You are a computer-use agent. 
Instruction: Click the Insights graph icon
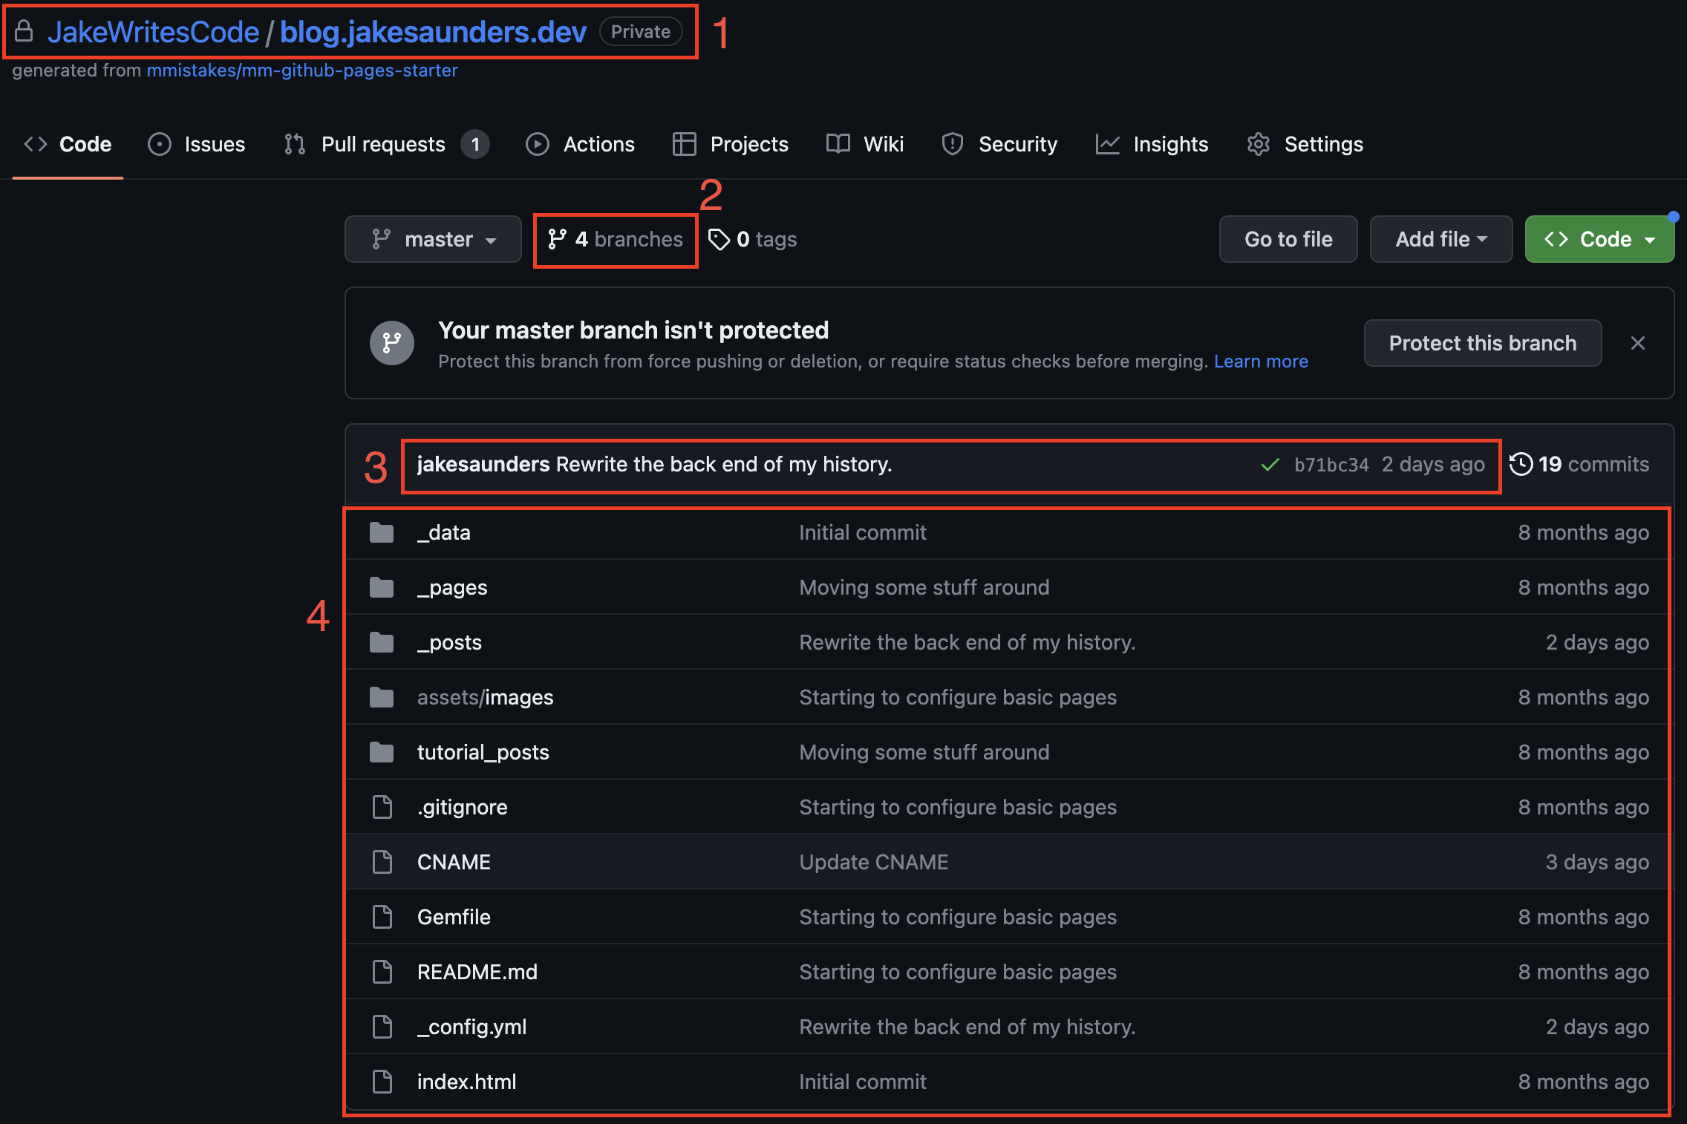(x=1107, y=144)
